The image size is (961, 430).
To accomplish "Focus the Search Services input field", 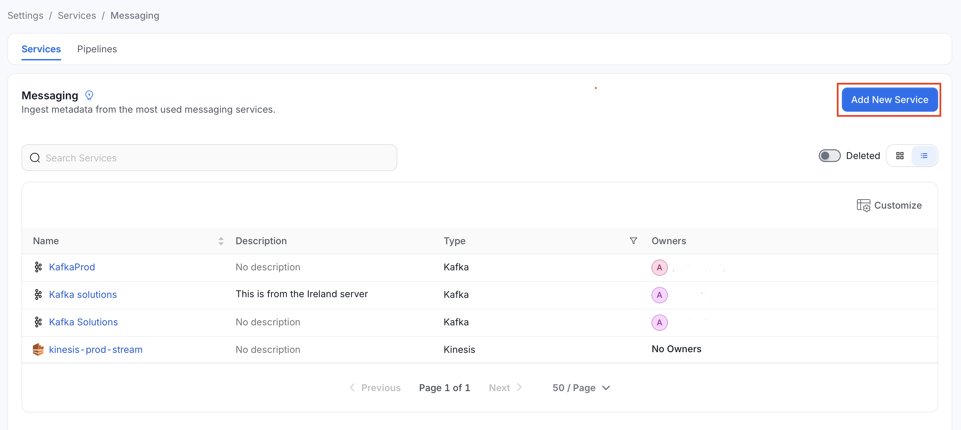I will click(x=209, y=158).
